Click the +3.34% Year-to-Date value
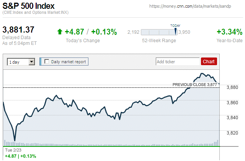Image resolution: width=245 pixels, height=161 pixels. pyautogui.click(x=229, y=32)
